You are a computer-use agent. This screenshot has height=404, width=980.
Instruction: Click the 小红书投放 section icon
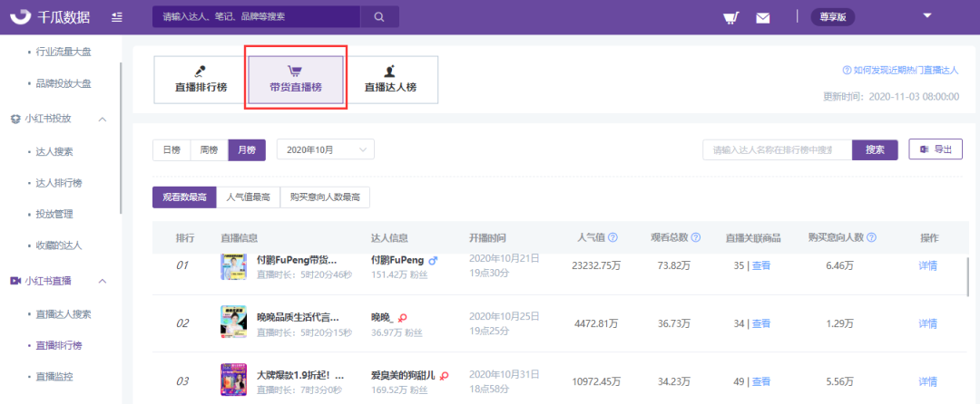15,119
